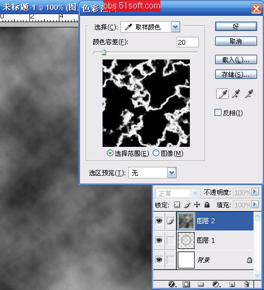Click the 载入 load button
The width and height of the screenshot is (264, 290).
236,60
